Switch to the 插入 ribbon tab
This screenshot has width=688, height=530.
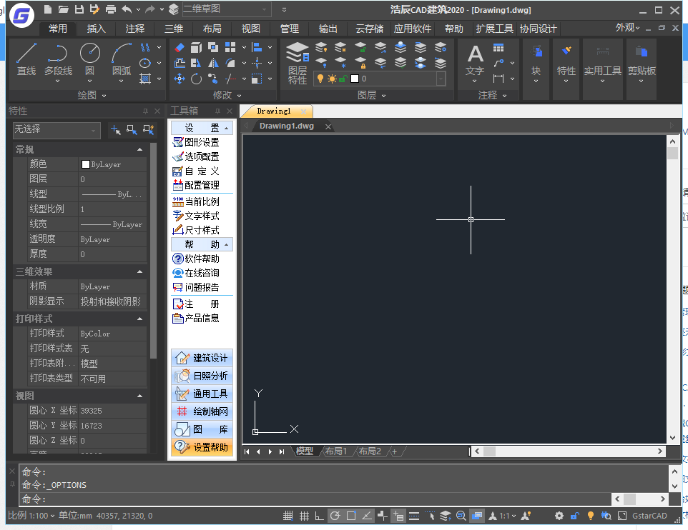click(x=96, y=29)
